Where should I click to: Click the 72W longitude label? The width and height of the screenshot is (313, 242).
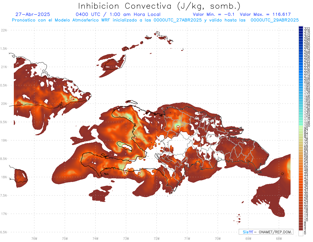(x=156, y=238)
